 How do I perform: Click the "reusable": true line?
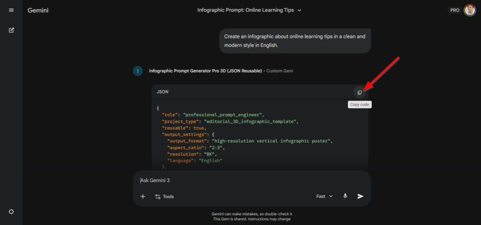tap(184, 128)
